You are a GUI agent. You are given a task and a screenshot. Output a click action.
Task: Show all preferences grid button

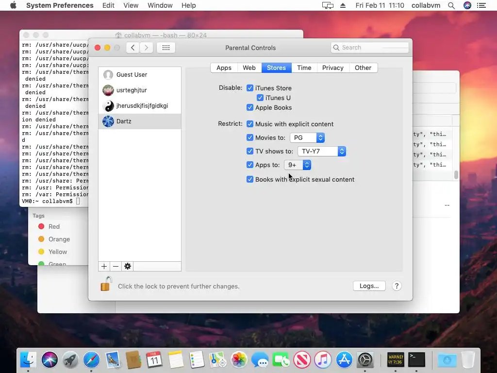[x=166, y=48]
